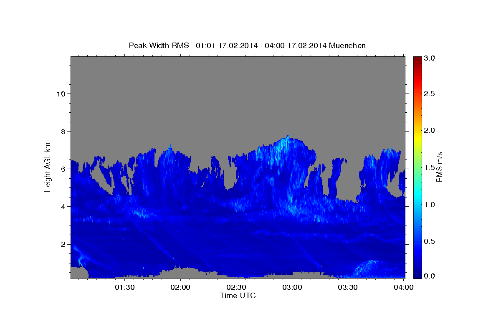501x334 pixels.
Task: Click the 'Height AGL km' axis label
Action: (x=48, y=167)
